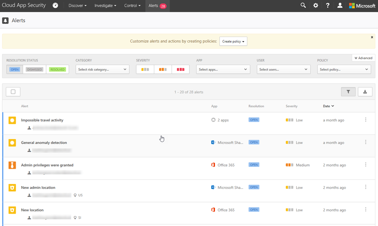This screenshot has height=226, width=378.
Task: Click the filter funnel button
Action: point(348,92)
